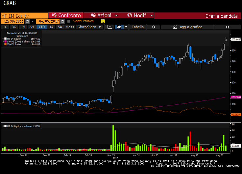Click the MT IM Equity ticker field

[24, 15]
